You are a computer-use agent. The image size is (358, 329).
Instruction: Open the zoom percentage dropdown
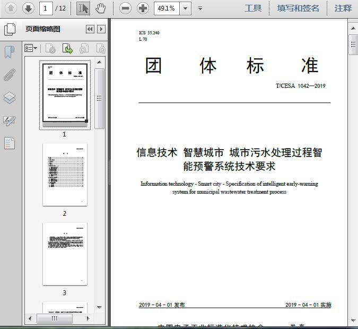(x=185, y=8)
